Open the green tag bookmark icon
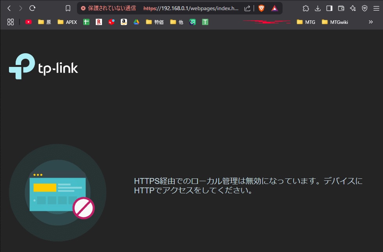 click(x=192, y=22)
